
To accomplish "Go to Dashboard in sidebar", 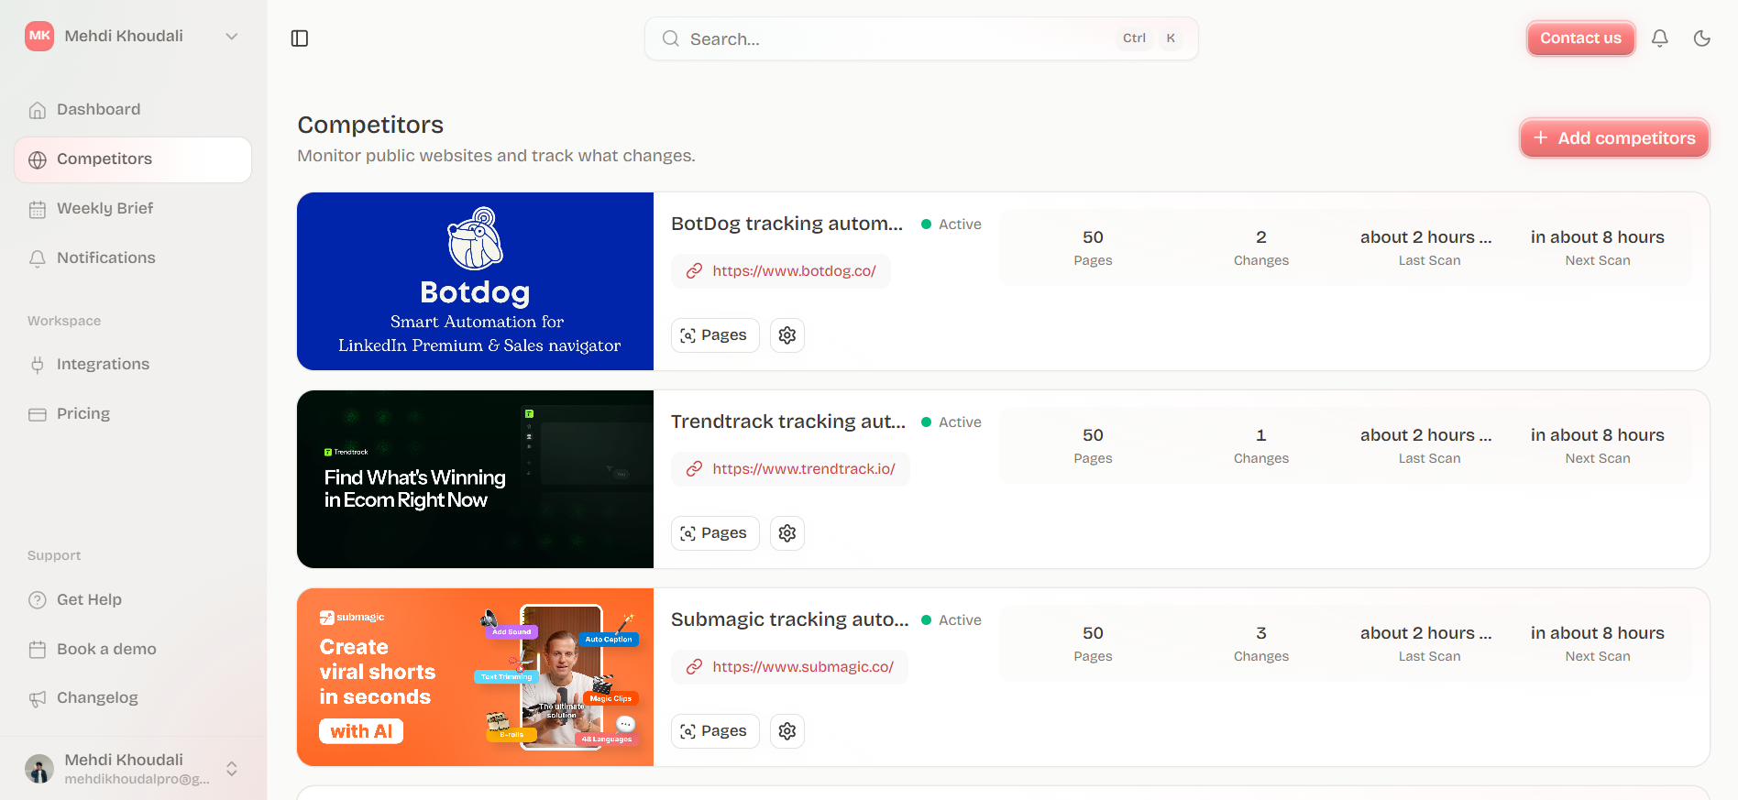I will (x=133, y=110).
